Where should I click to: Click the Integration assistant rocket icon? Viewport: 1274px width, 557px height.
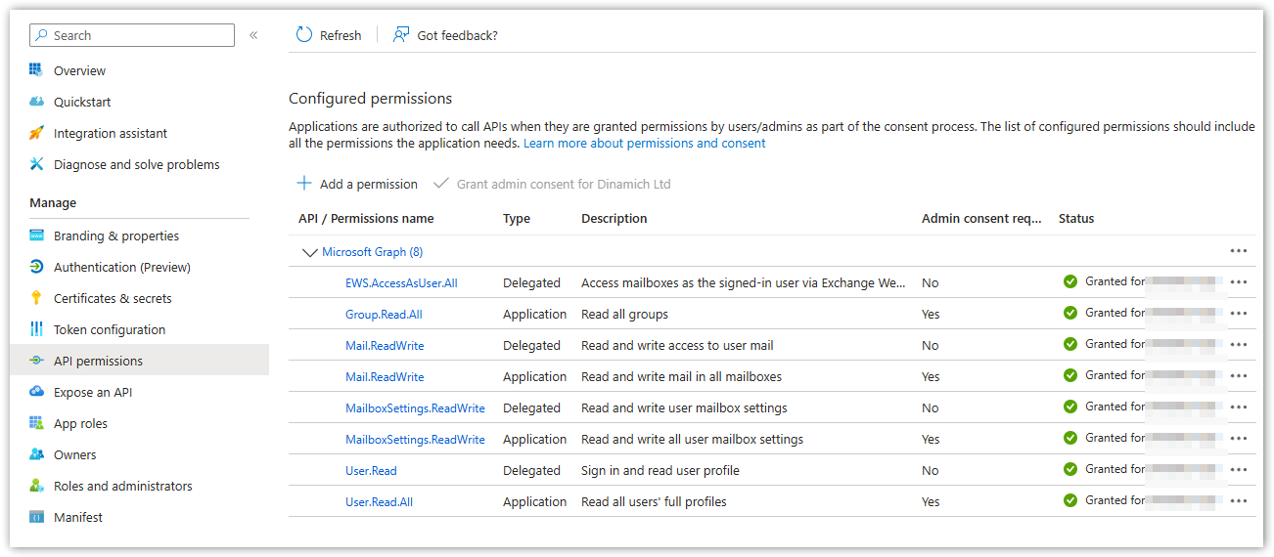tap(37, 133)
